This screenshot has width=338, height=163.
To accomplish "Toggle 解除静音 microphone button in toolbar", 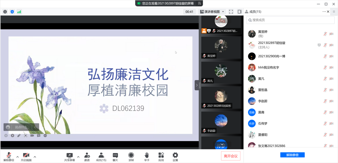I will [x=9, y=156].
